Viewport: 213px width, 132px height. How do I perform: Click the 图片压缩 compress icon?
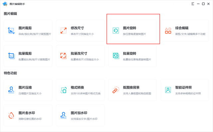point(11,90)
